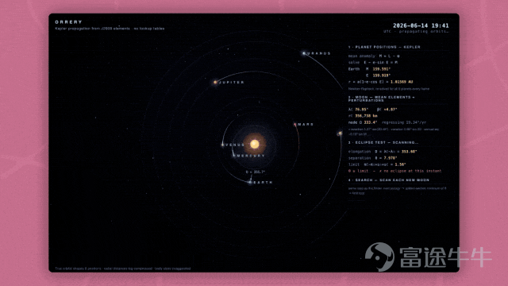Click the Moon latitude value +4.87°

click(x=391, y=110)
